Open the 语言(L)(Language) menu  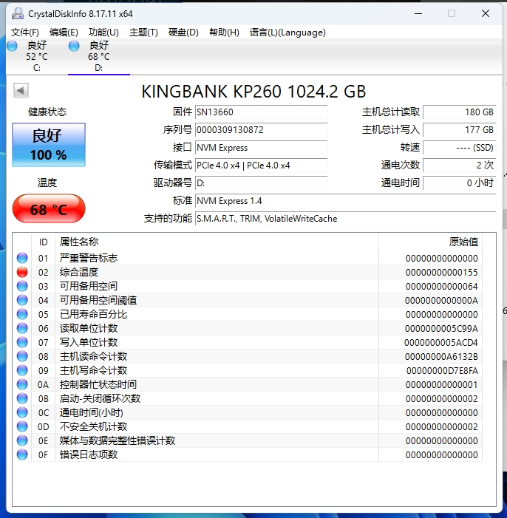pyautogui.click(x=287, y=33)
